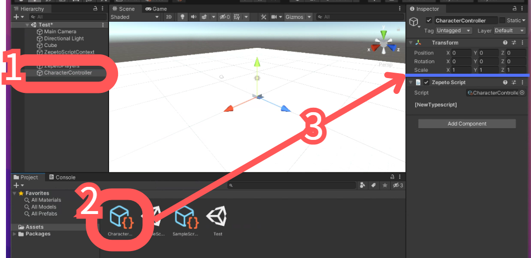Open Transform help icon

click(x=505, y=43)
